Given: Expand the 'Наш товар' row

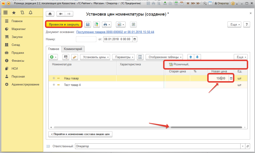Looking at the screenshot, I should [54, 78].
